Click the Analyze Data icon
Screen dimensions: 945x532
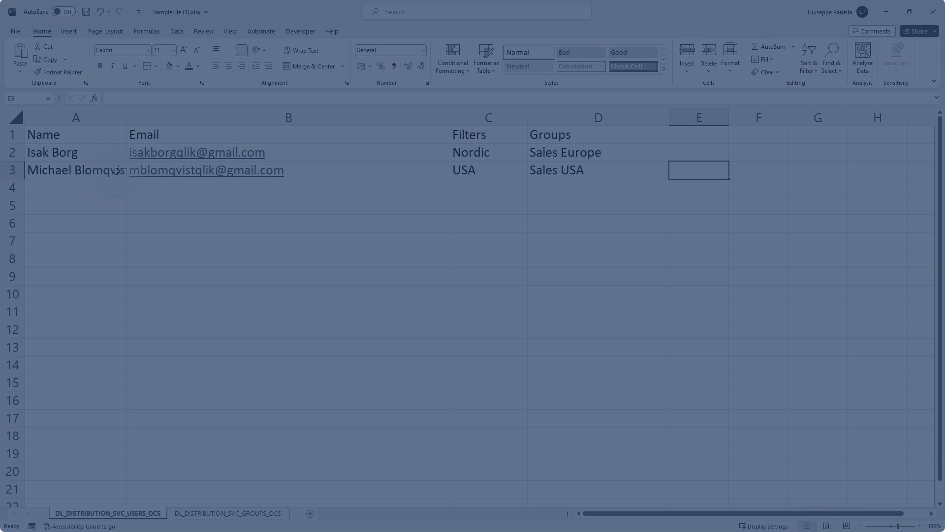point(862,51)
